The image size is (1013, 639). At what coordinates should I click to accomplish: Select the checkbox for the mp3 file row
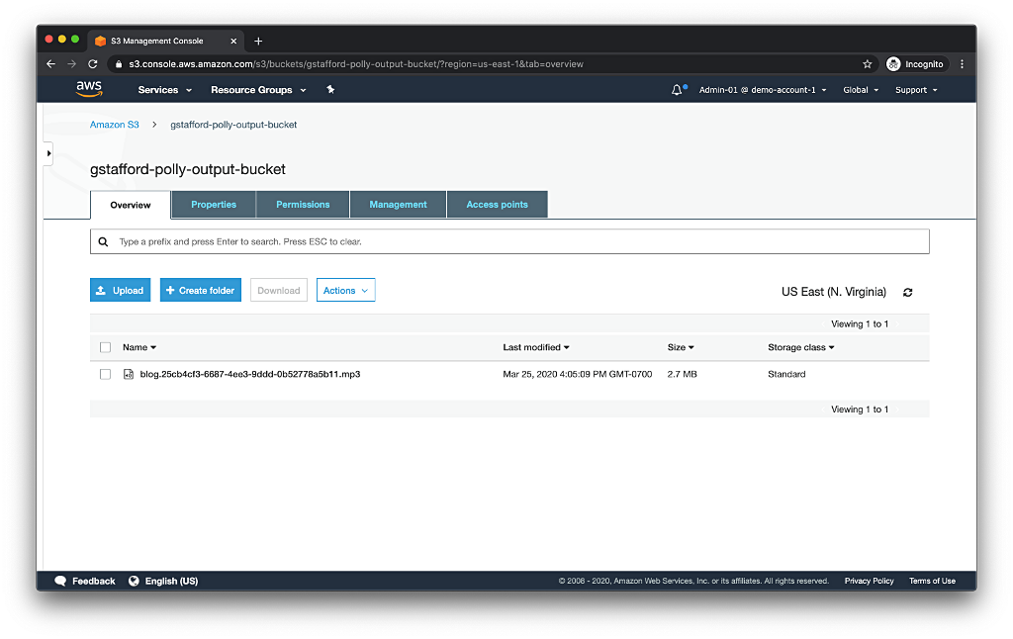105,374
